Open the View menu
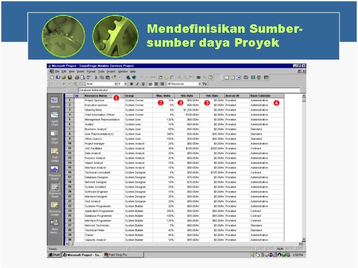The width and height of the screenshot is (358, 268). click(x=72, y=71)
